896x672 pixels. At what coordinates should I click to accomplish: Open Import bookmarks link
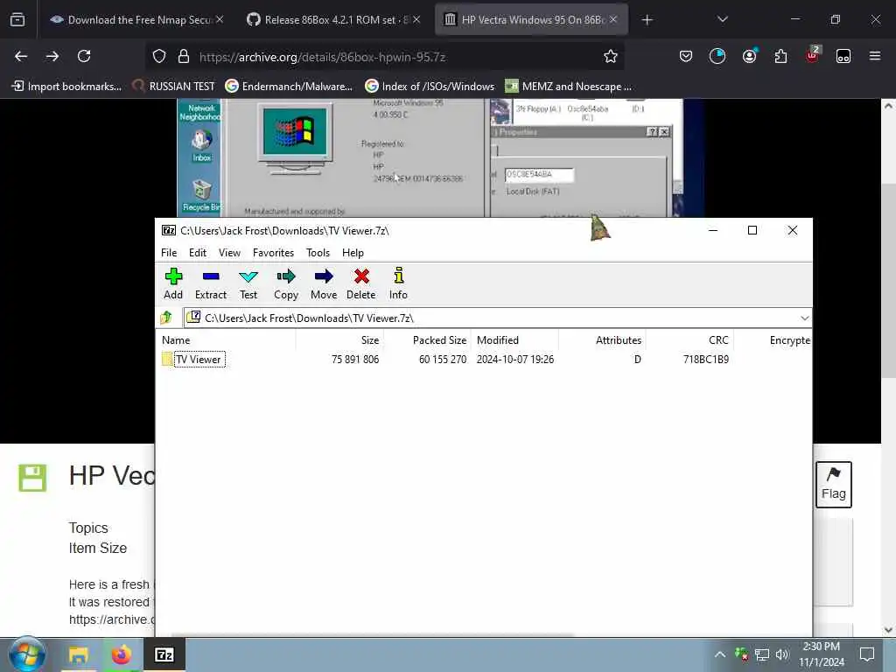click(x=66, y=87)
